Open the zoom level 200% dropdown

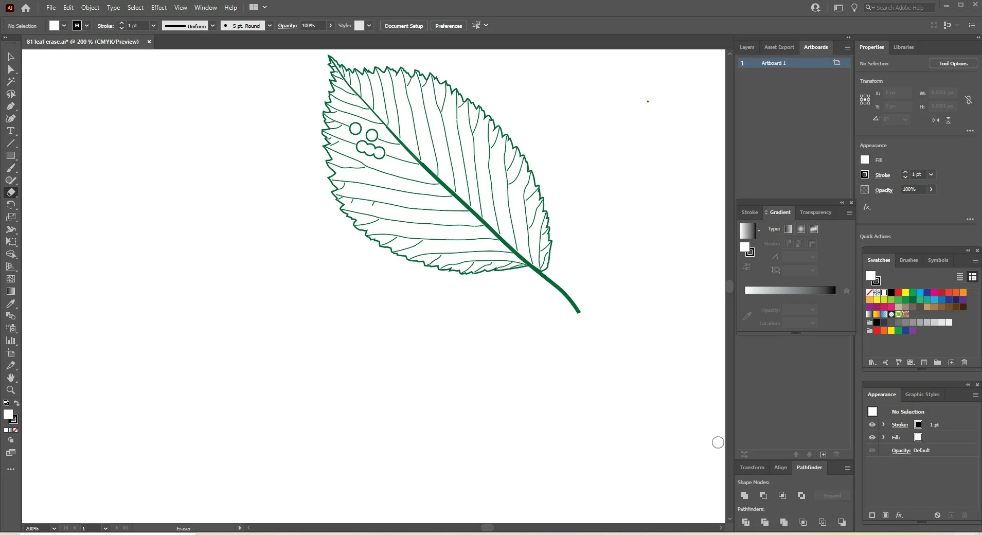pos(53,528)
